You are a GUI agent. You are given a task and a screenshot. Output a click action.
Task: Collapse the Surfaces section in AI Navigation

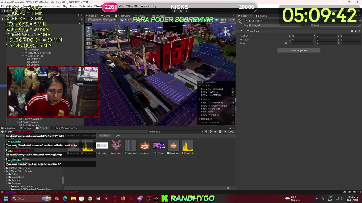pyautogui.click(x=199, y=85)
